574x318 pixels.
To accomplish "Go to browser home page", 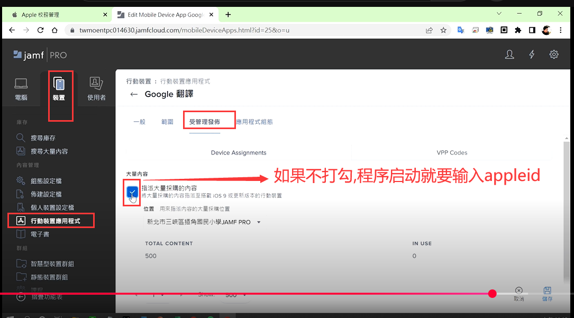I will pos(54,30).
